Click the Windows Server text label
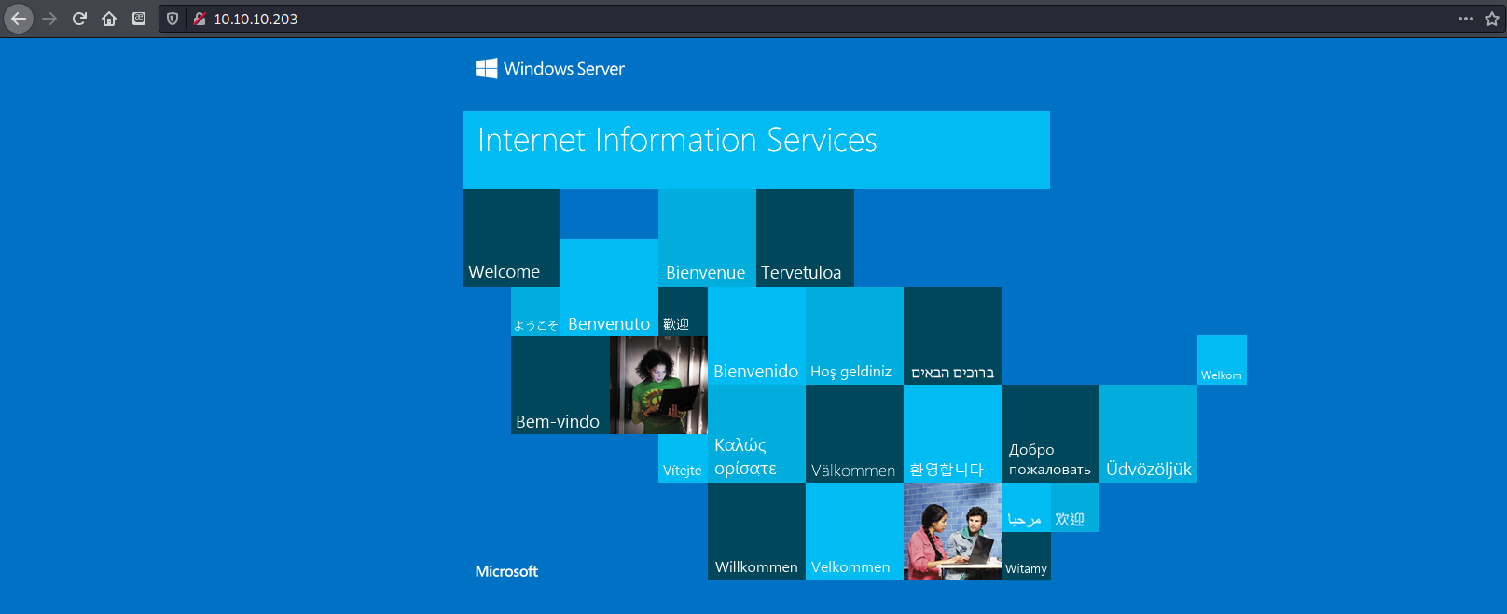The height and width of the screenshot is (614, 1507). click(564, 68)
